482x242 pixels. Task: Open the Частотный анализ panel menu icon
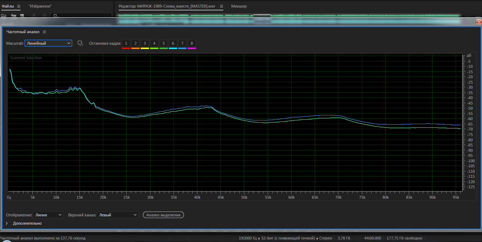[44, 32]
